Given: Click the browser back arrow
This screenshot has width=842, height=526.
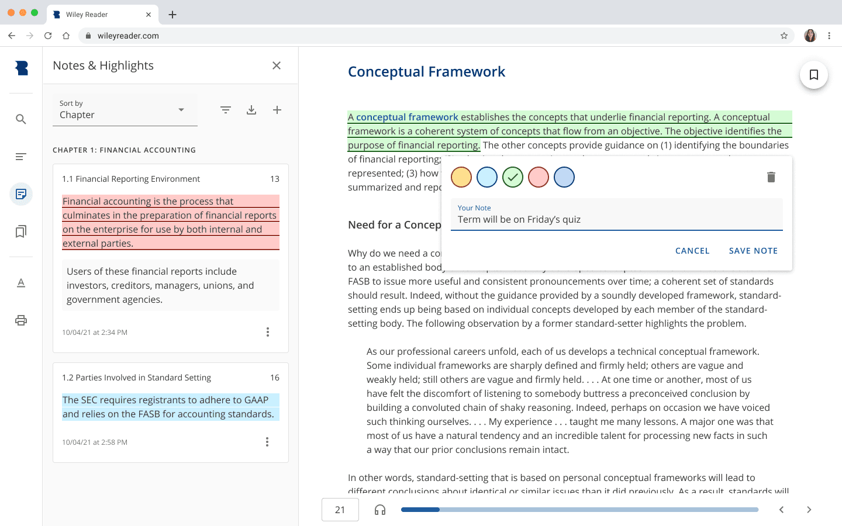Looking at the screenshot, I should pos(12,36).
